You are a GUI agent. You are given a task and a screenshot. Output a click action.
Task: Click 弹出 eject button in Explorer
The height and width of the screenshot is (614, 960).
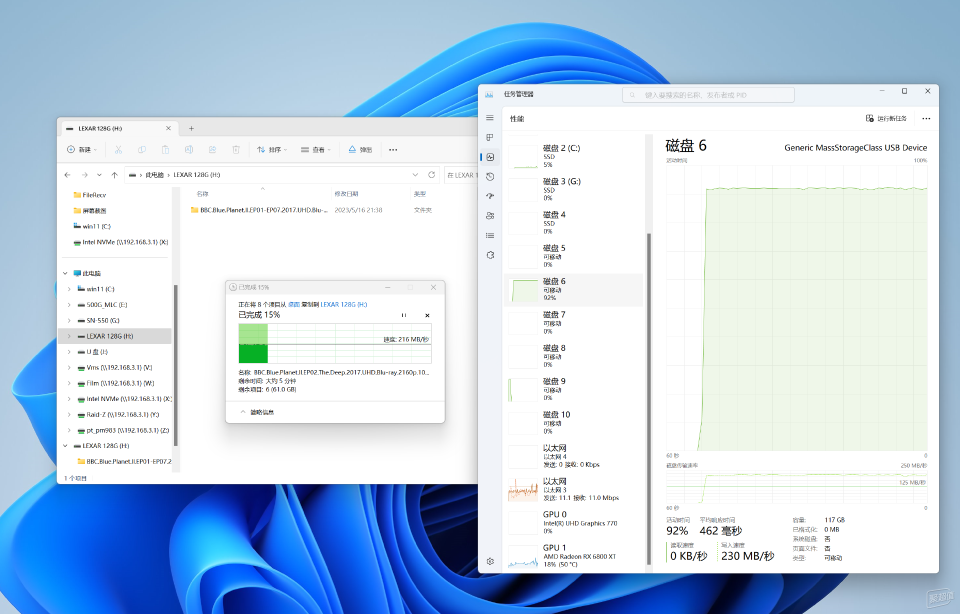pyautogui.click(x=360, y=149)
